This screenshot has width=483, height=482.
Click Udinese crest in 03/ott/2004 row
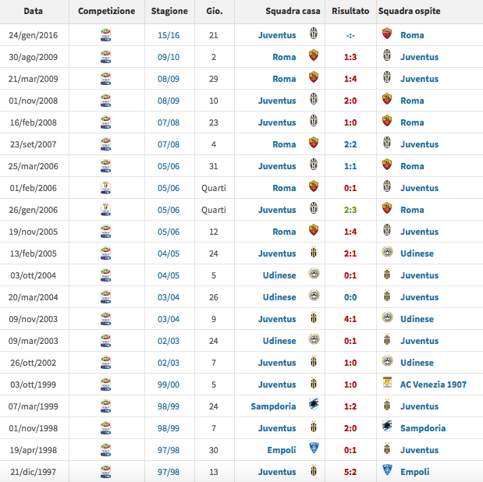[313, 275]
